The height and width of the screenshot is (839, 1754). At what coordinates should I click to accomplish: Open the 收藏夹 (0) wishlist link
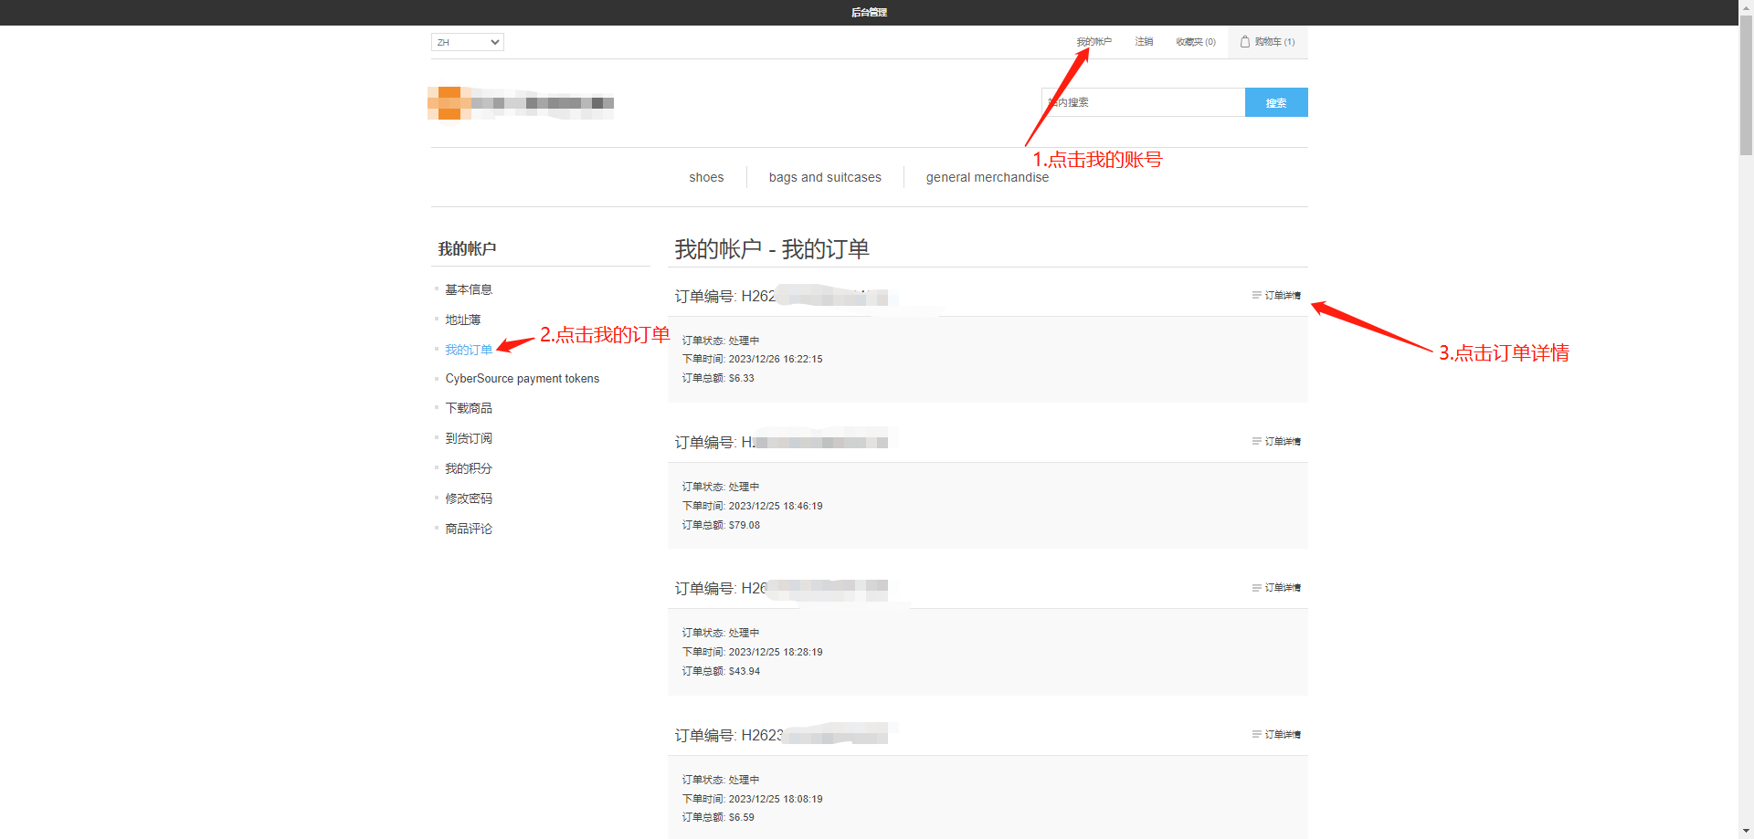tap(1195, 42)
